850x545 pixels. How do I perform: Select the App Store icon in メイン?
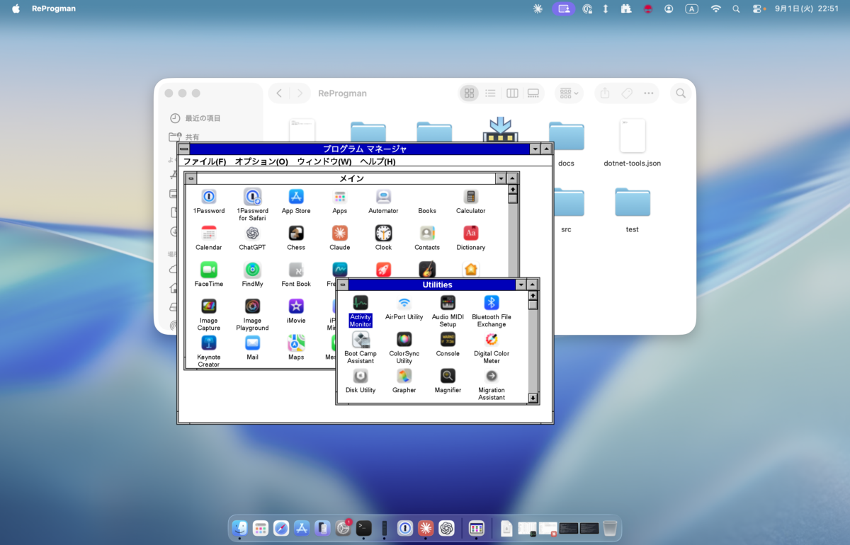296,197
